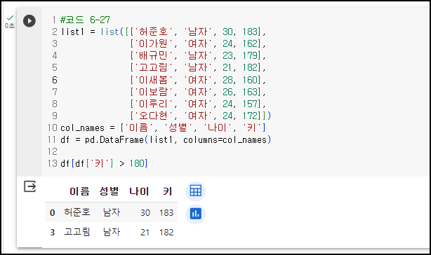
Task: Convert dataframe to interactive table icon
Action: pos(195,191)
